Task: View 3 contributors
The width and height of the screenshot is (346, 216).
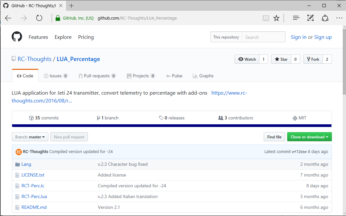Action: pyautogui.click(x=236, y=118)
